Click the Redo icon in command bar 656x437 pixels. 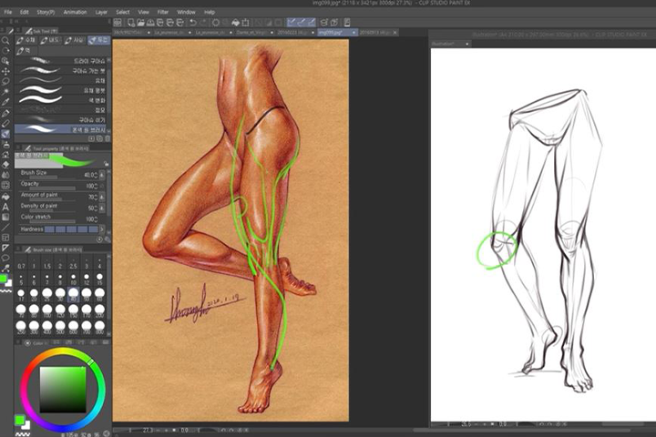click(203, 23)
